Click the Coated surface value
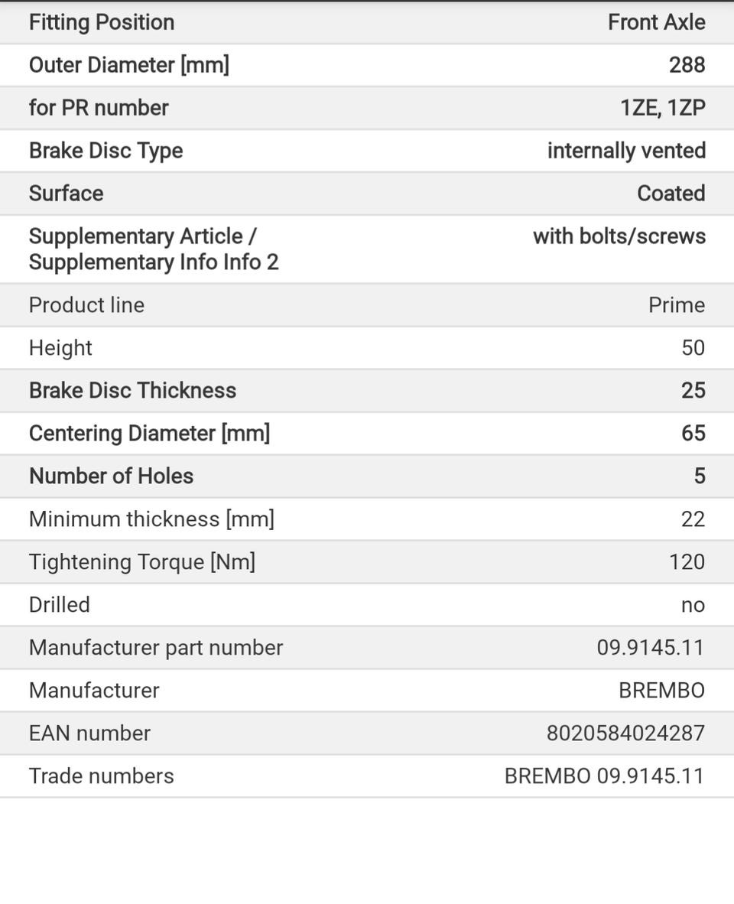 pos(671,193)
